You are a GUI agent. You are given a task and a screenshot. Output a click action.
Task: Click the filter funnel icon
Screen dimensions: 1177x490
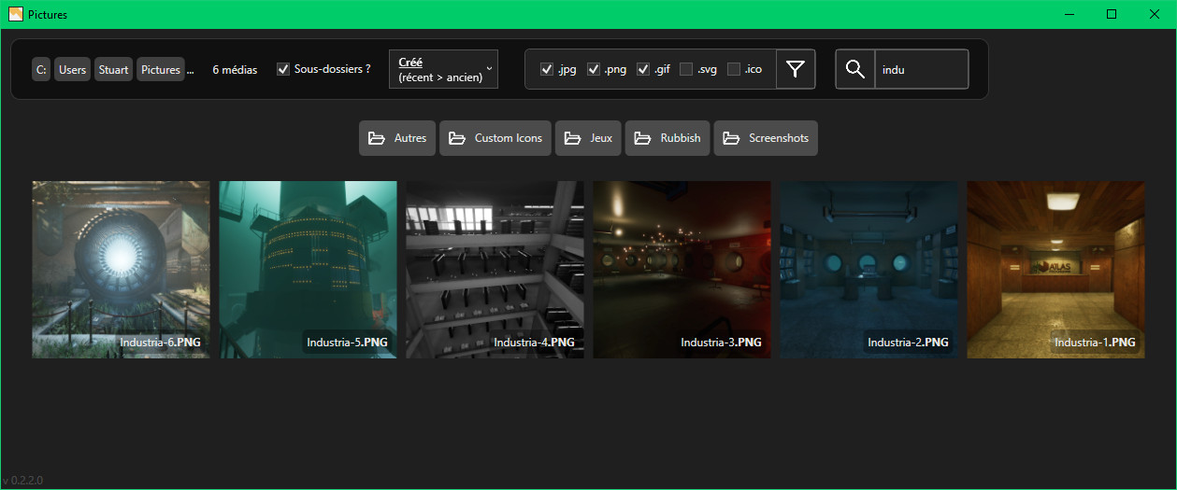tap(796, 69)
